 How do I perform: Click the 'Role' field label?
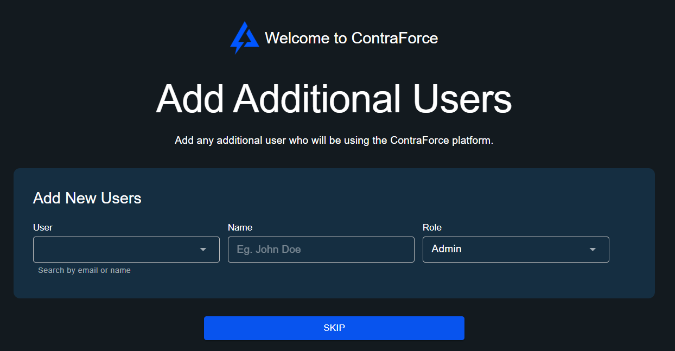(432, 227)
